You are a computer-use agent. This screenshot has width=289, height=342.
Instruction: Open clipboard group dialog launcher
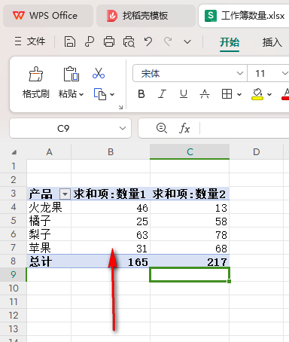[120, 107]
